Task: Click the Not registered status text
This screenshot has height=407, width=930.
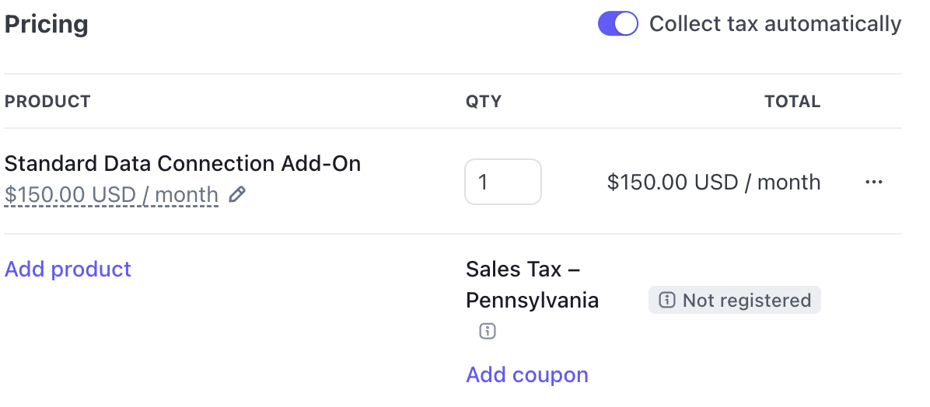Action: 746,301
